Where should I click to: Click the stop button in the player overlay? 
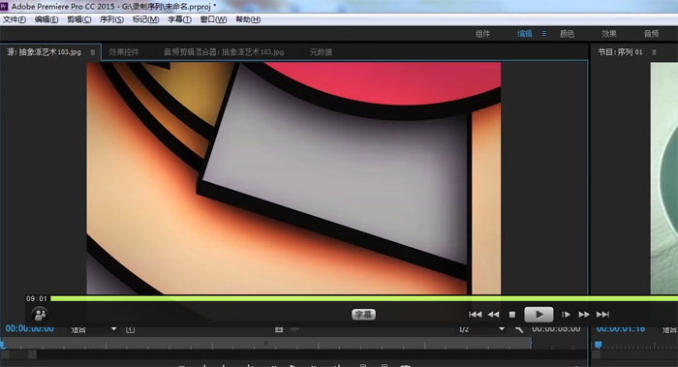[x=512, y=315]
